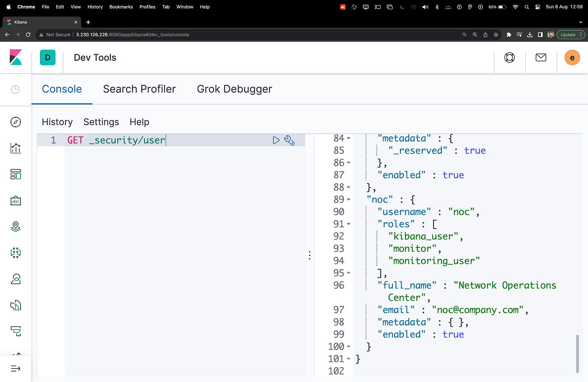Screen dimensions: 588x382
Task: Click the user avatar labeled e
Action: (572, 58)
